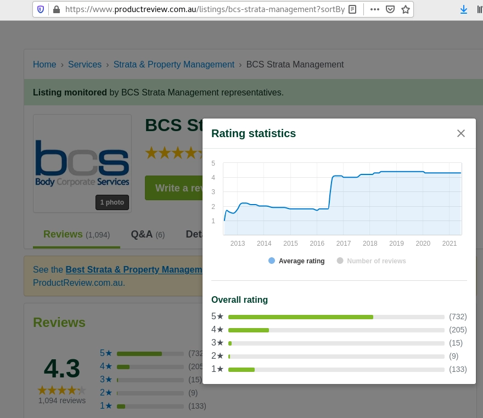Viewport: 483px width, 418px height.
Task: Switch to the Details tab
Action: coord(194,235)
